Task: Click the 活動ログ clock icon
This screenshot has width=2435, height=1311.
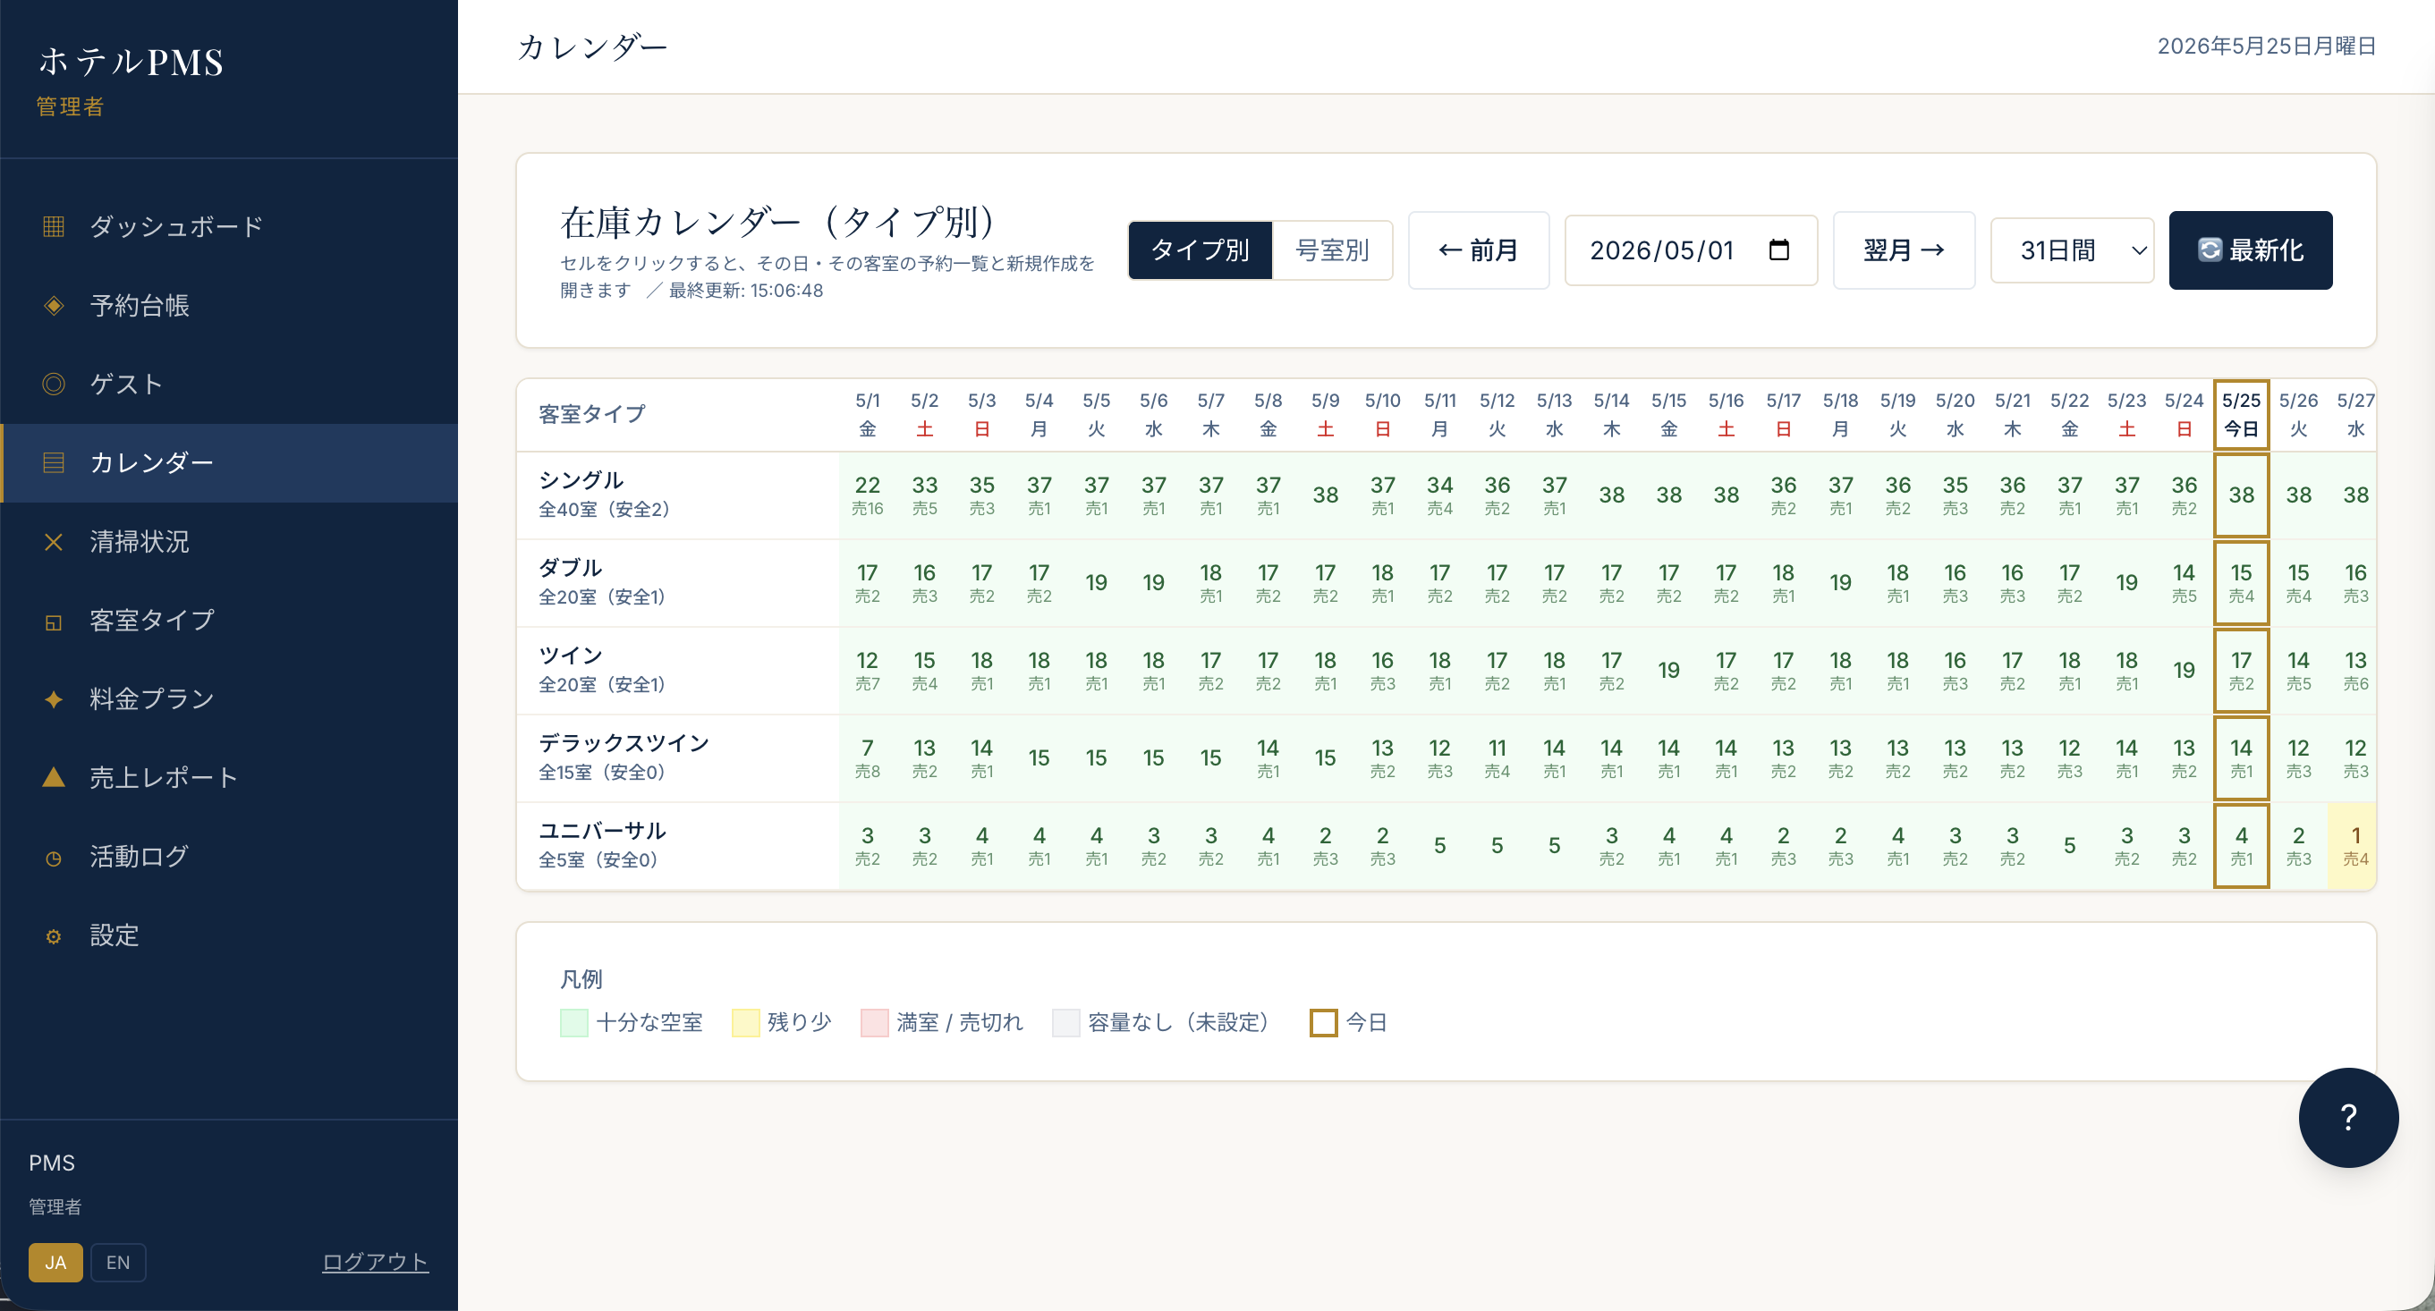Action: pyautogui.click(x=54, y=858)
